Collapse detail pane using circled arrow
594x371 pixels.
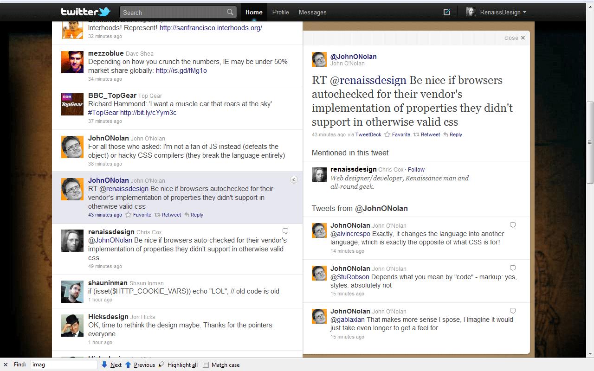(294, 180)
